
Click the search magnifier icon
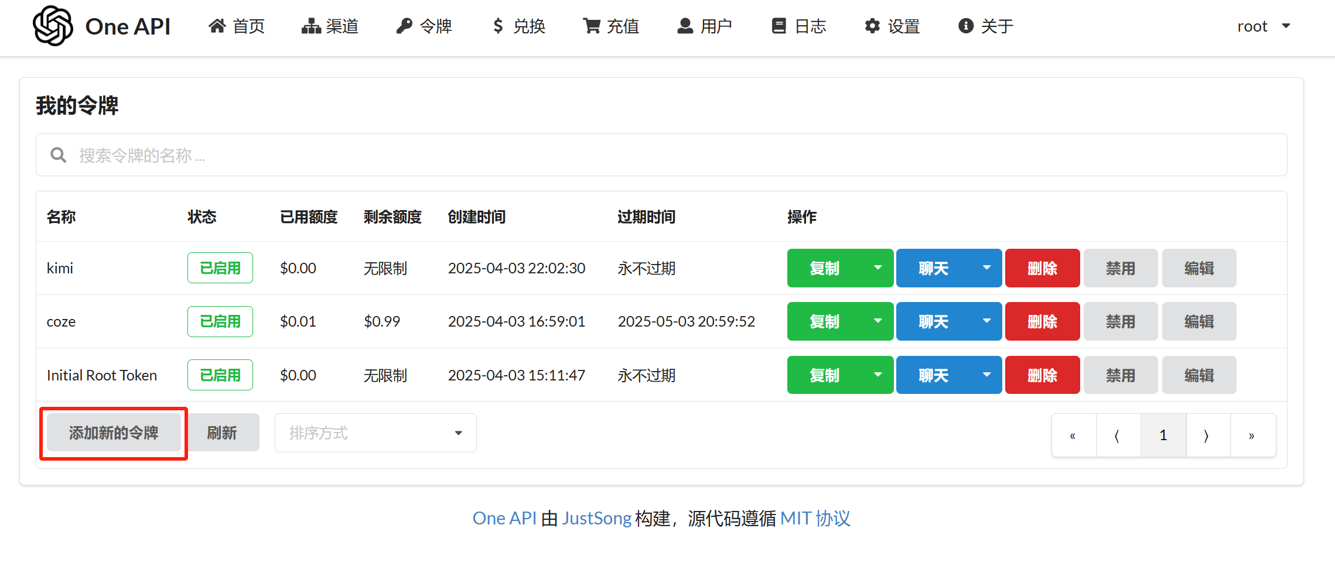(x=58, y=155)
